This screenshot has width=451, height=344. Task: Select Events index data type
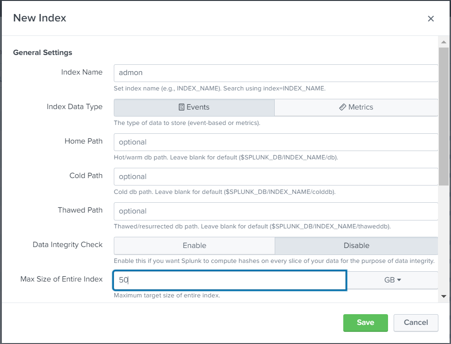194,107
